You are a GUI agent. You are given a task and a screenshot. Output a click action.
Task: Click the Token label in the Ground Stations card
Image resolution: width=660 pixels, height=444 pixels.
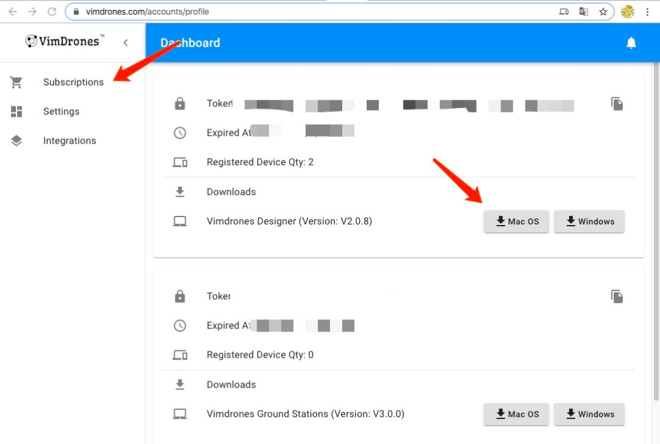pyautogui.click(x=218, y=296)
